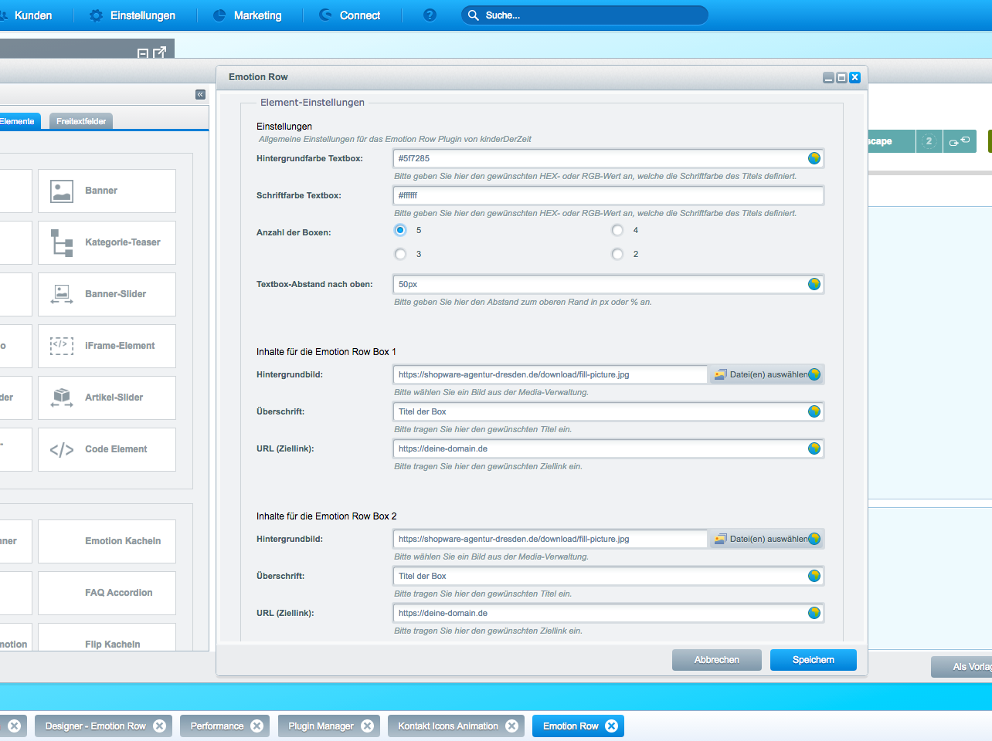Screen dimensions: 992x741
Task: Click globe icon in Hintergrundfarbe Textbox field
Action: [x=814, y=158]
